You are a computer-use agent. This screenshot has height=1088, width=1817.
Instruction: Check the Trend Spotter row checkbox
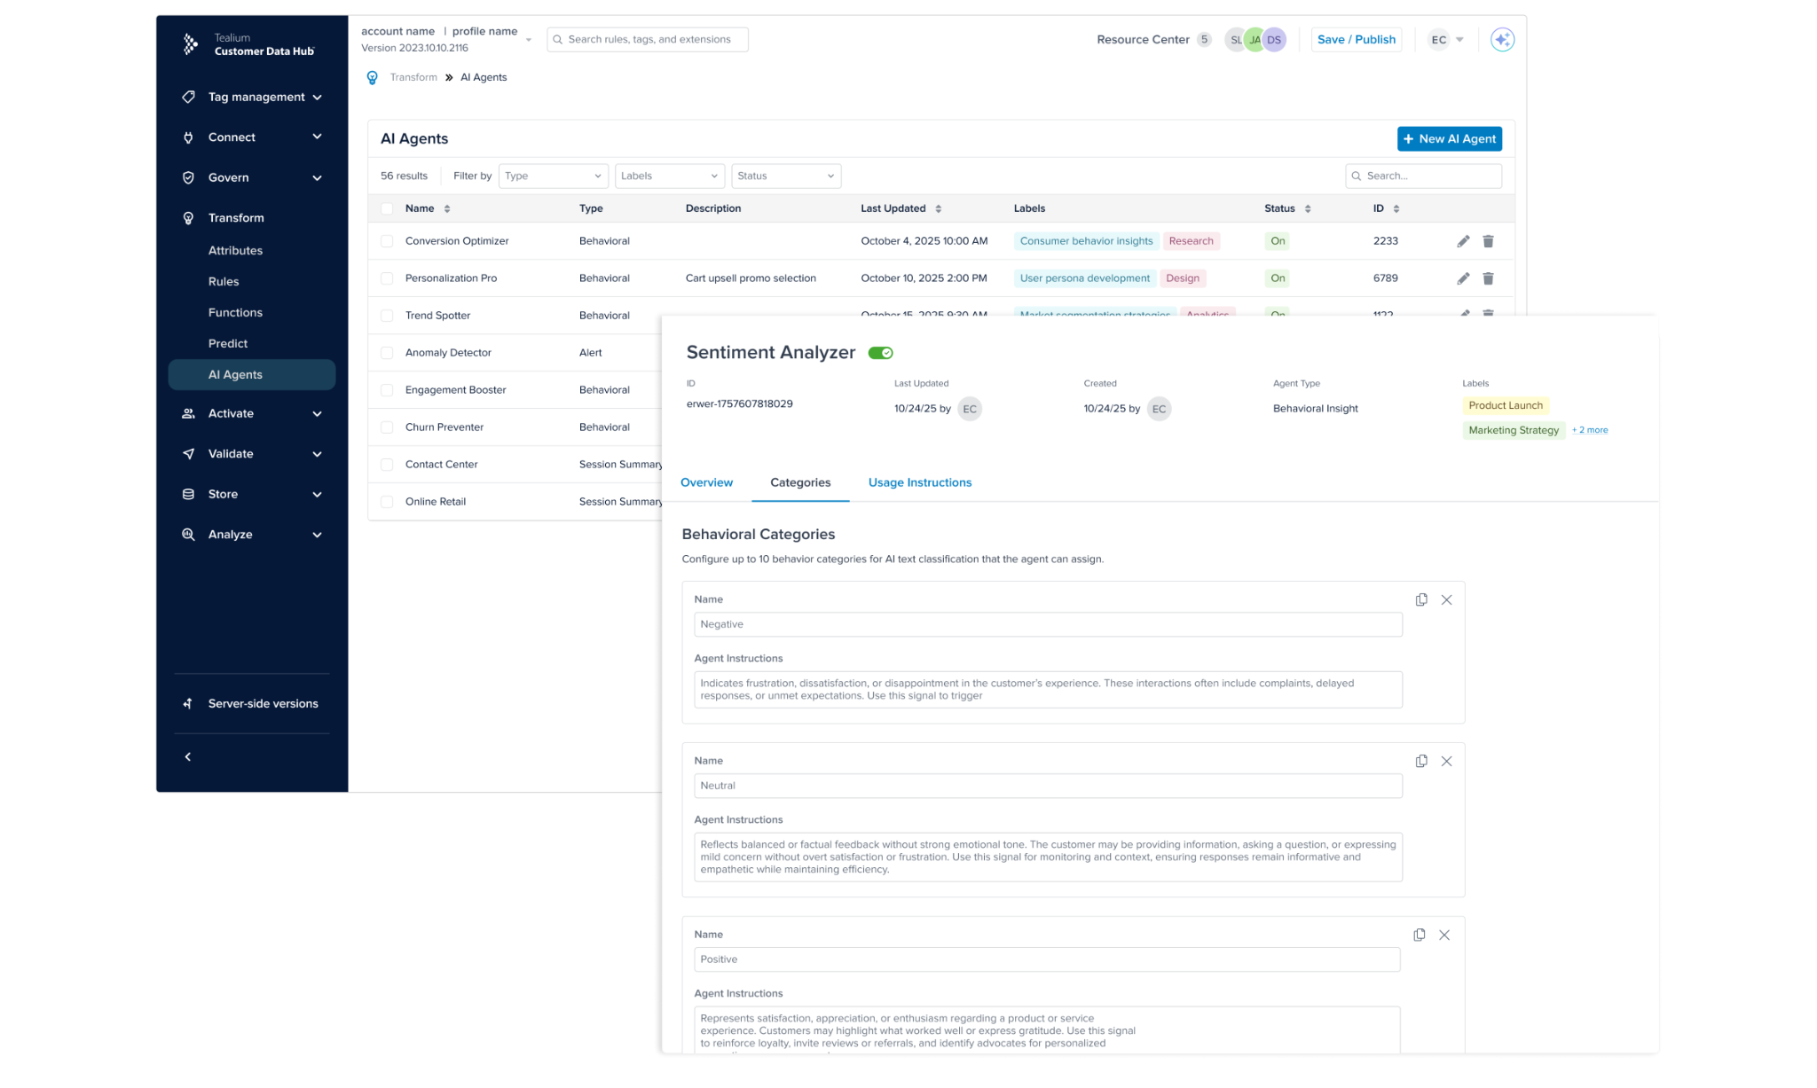(387, 316)
